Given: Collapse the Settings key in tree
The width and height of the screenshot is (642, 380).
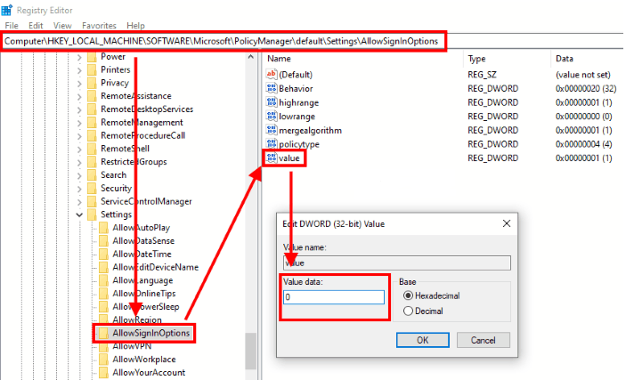Looking at the screenshot, I should [x=79, y=214].
